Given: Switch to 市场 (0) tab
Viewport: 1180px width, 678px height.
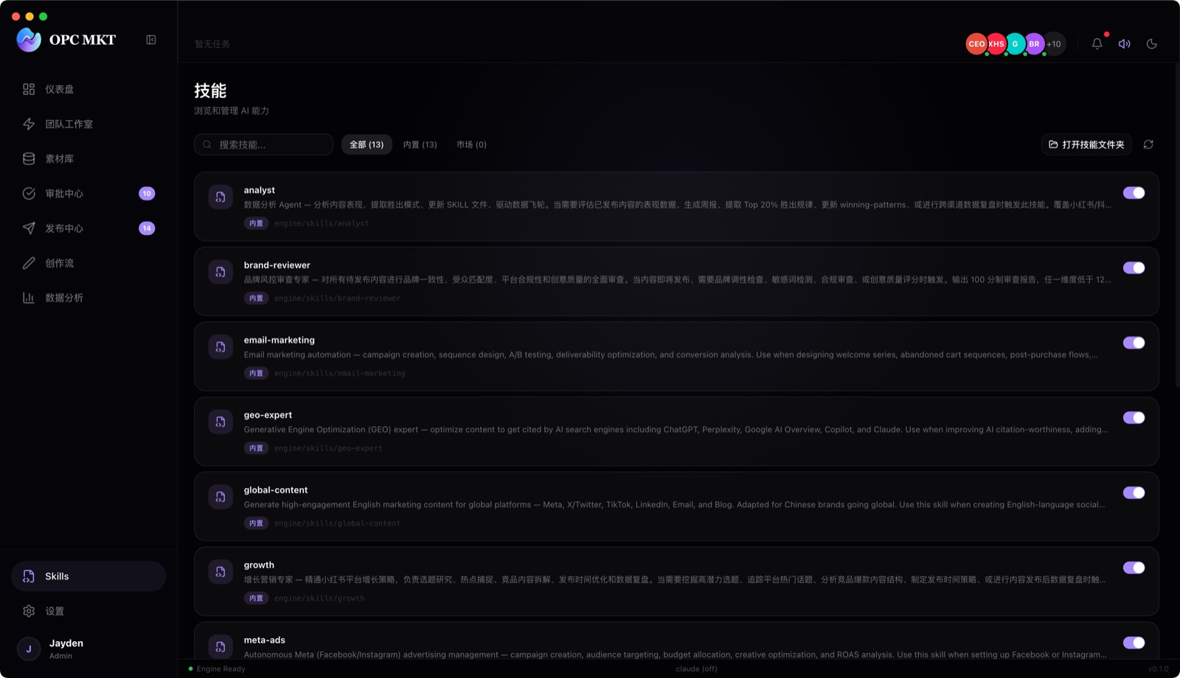Looking at the screenshot, I should click(471, 144).
